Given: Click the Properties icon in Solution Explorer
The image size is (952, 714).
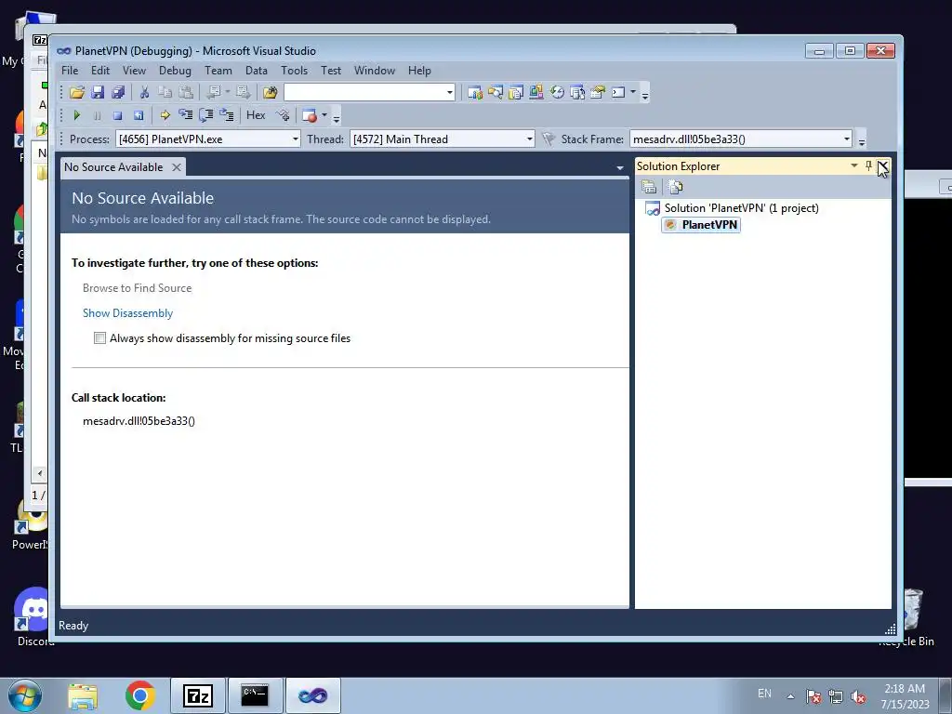Looking at the screenshot, I should 648,187.
